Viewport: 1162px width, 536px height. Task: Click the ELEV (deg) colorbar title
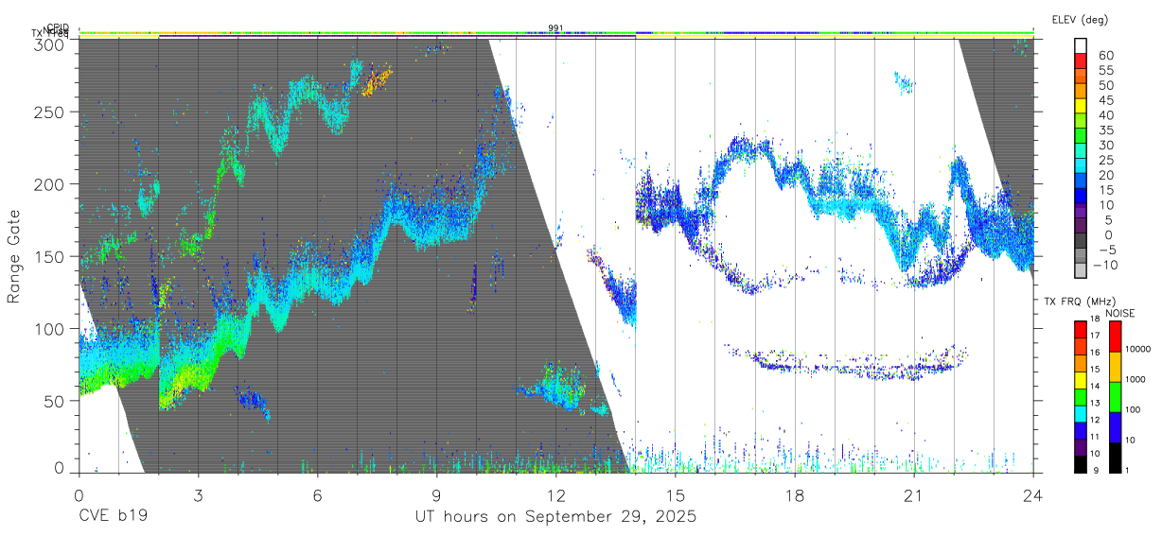[x=1079, y=19]
